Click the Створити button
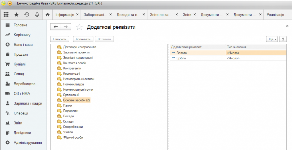The image size is (292, 150). (x=60, y=39)
